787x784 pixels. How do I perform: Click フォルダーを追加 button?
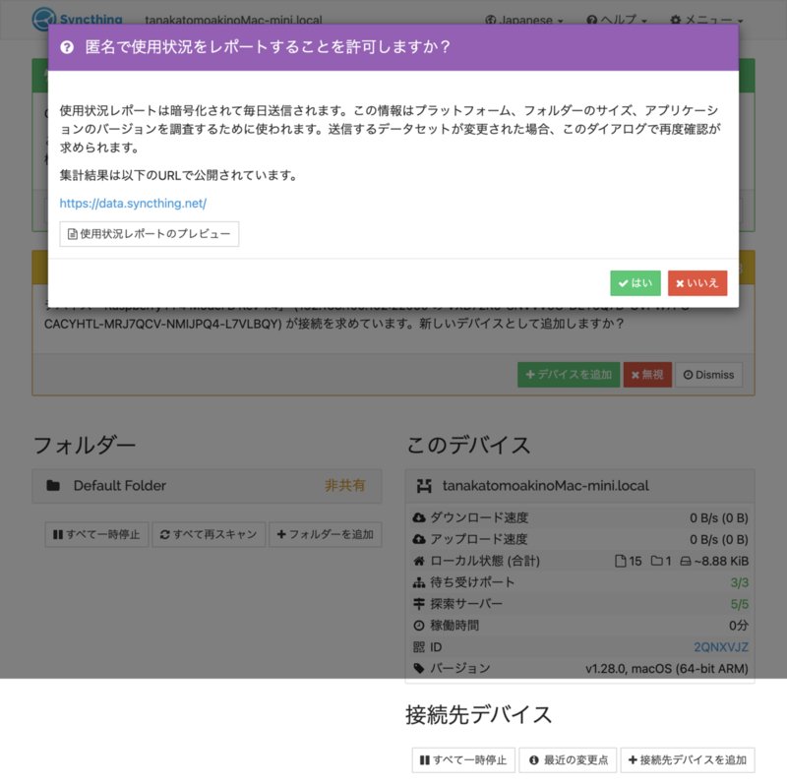tap(326, 534)
